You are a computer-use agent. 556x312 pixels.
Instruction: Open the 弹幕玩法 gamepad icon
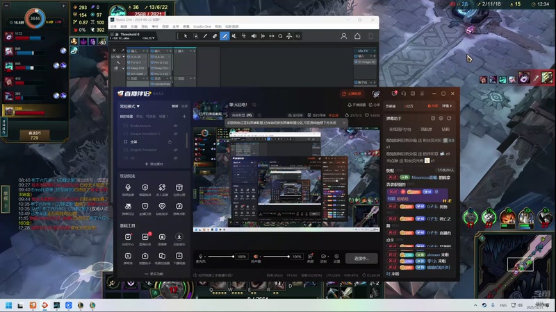point(128,206)
